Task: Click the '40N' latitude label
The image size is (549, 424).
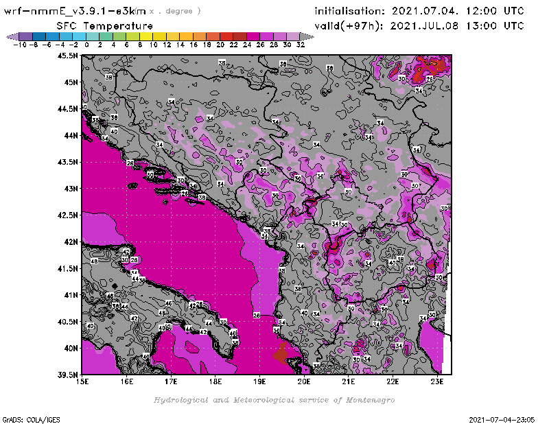Action: pos(71,349)
